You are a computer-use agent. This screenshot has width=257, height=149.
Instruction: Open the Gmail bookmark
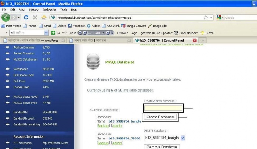45,26
